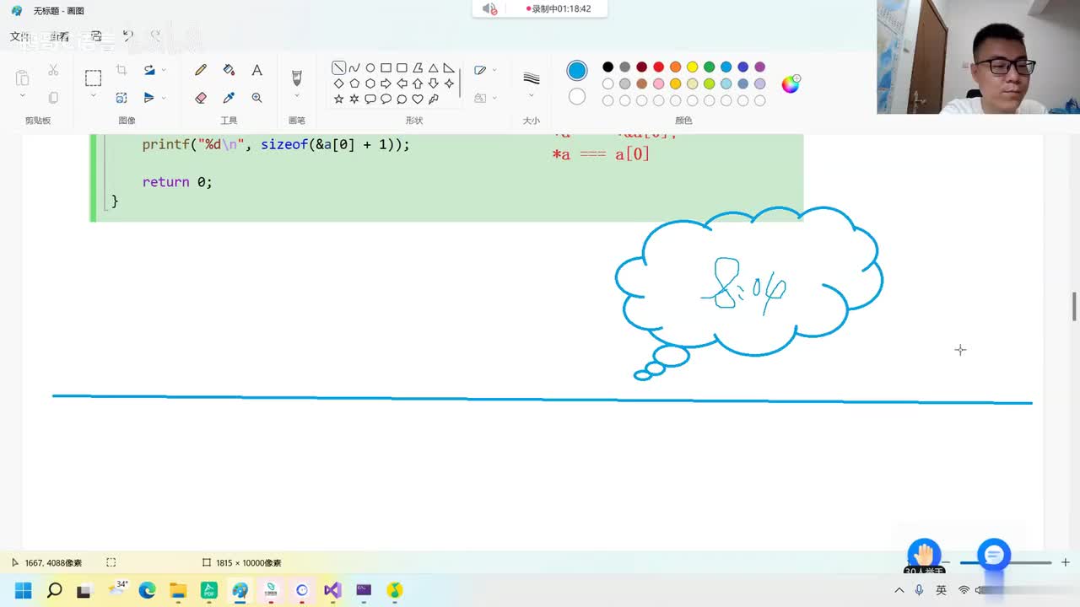
Task: Open Visual Studio from taskbar
Action: pyautogui.click(x=332, y=589)
